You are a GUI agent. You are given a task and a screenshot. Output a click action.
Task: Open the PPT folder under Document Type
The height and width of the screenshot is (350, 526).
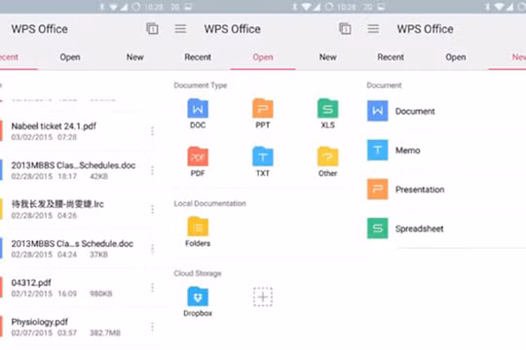[263, 114]
